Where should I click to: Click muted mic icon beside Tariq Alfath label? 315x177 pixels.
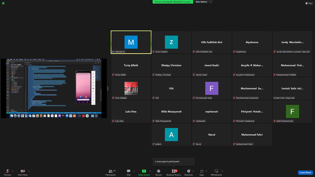(x=113, y=75)
